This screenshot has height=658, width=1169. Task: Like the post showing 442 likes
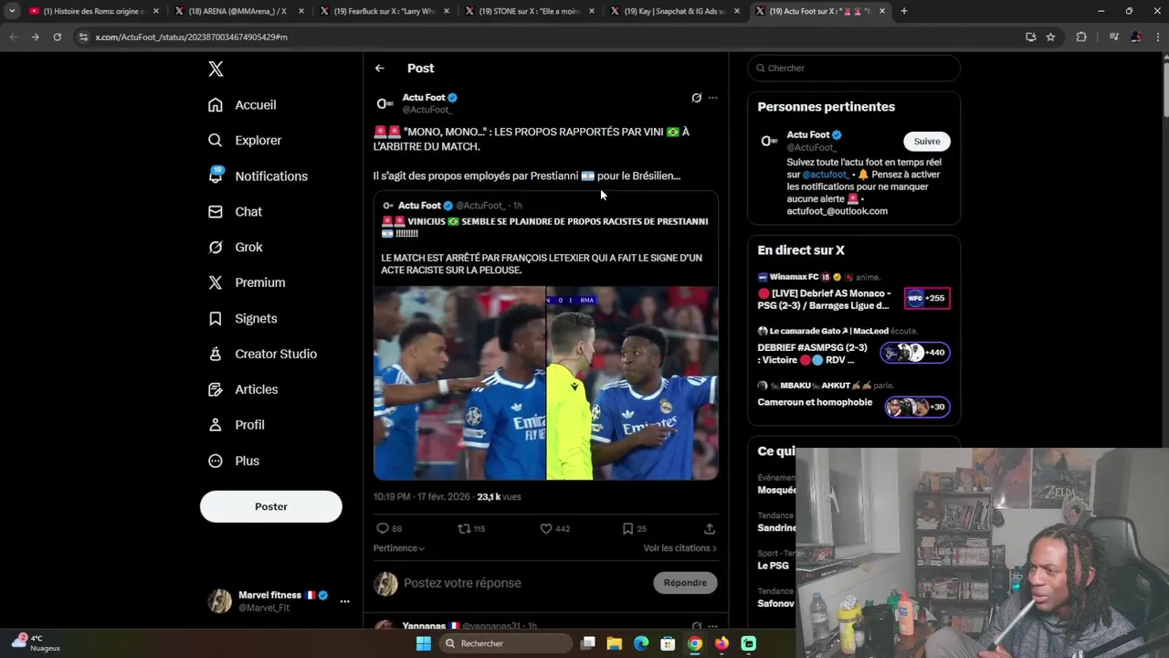(554, 528)
